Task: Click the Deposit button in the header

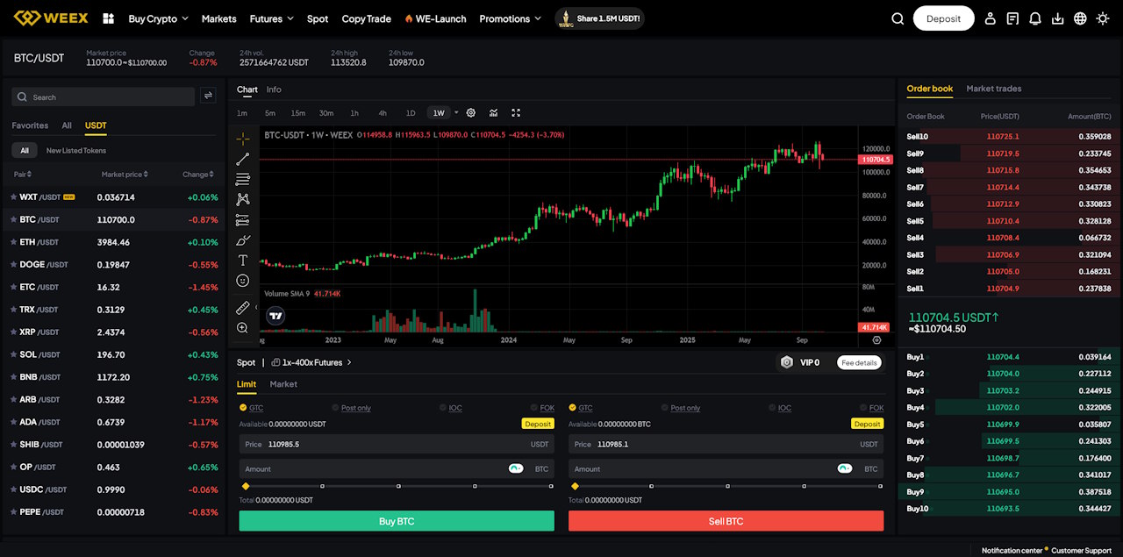Action: [943, 18]
